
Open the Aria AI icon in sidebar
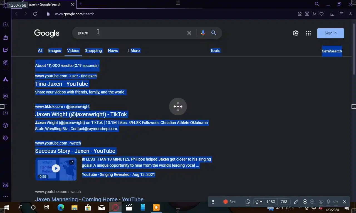pos(5,80)
